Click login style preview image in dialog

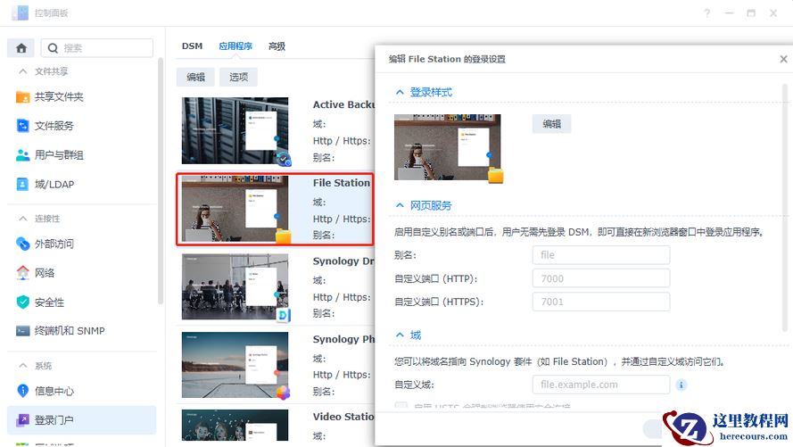coord(447,146)
